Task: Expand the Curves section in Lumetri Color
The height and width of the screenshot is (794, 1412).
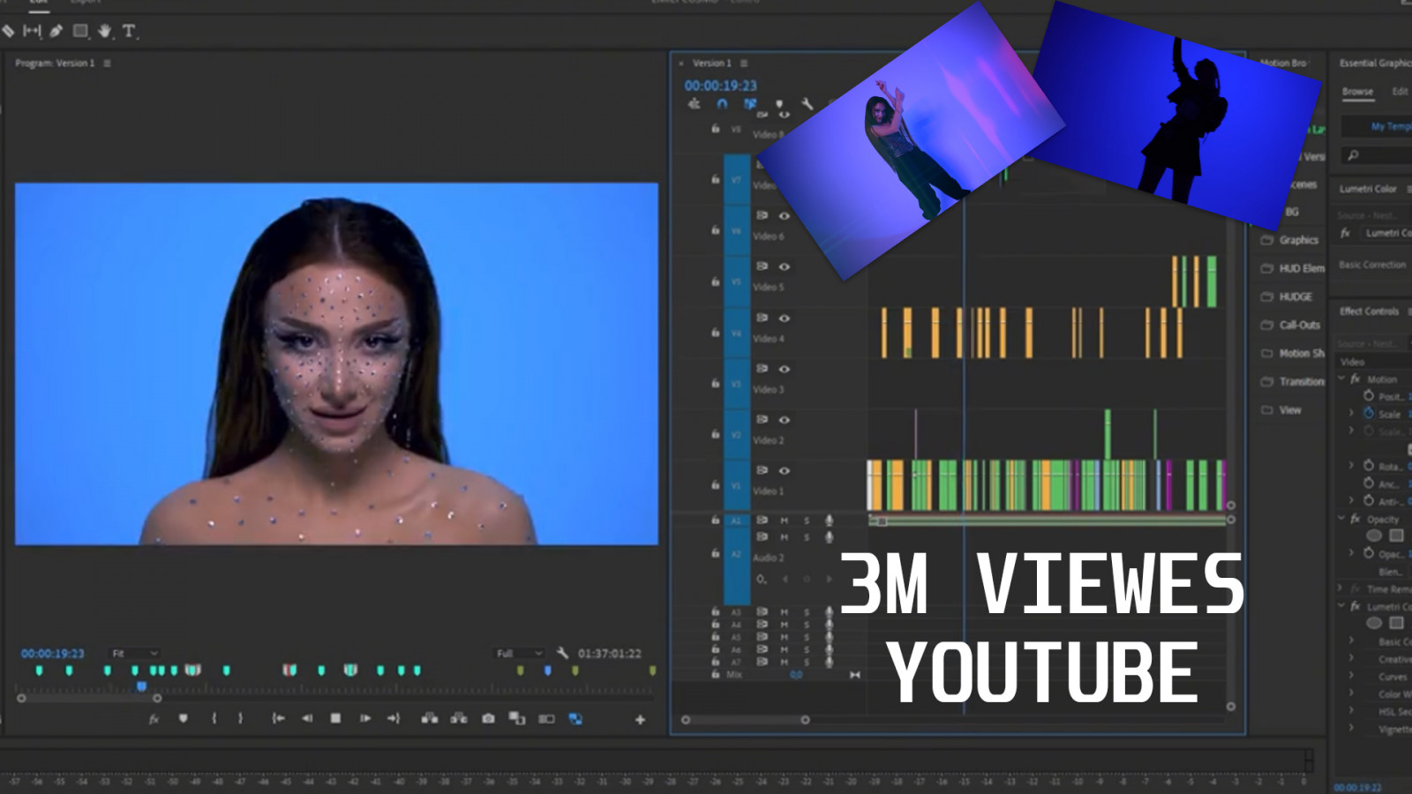Action: click(x=1351, y=676)
